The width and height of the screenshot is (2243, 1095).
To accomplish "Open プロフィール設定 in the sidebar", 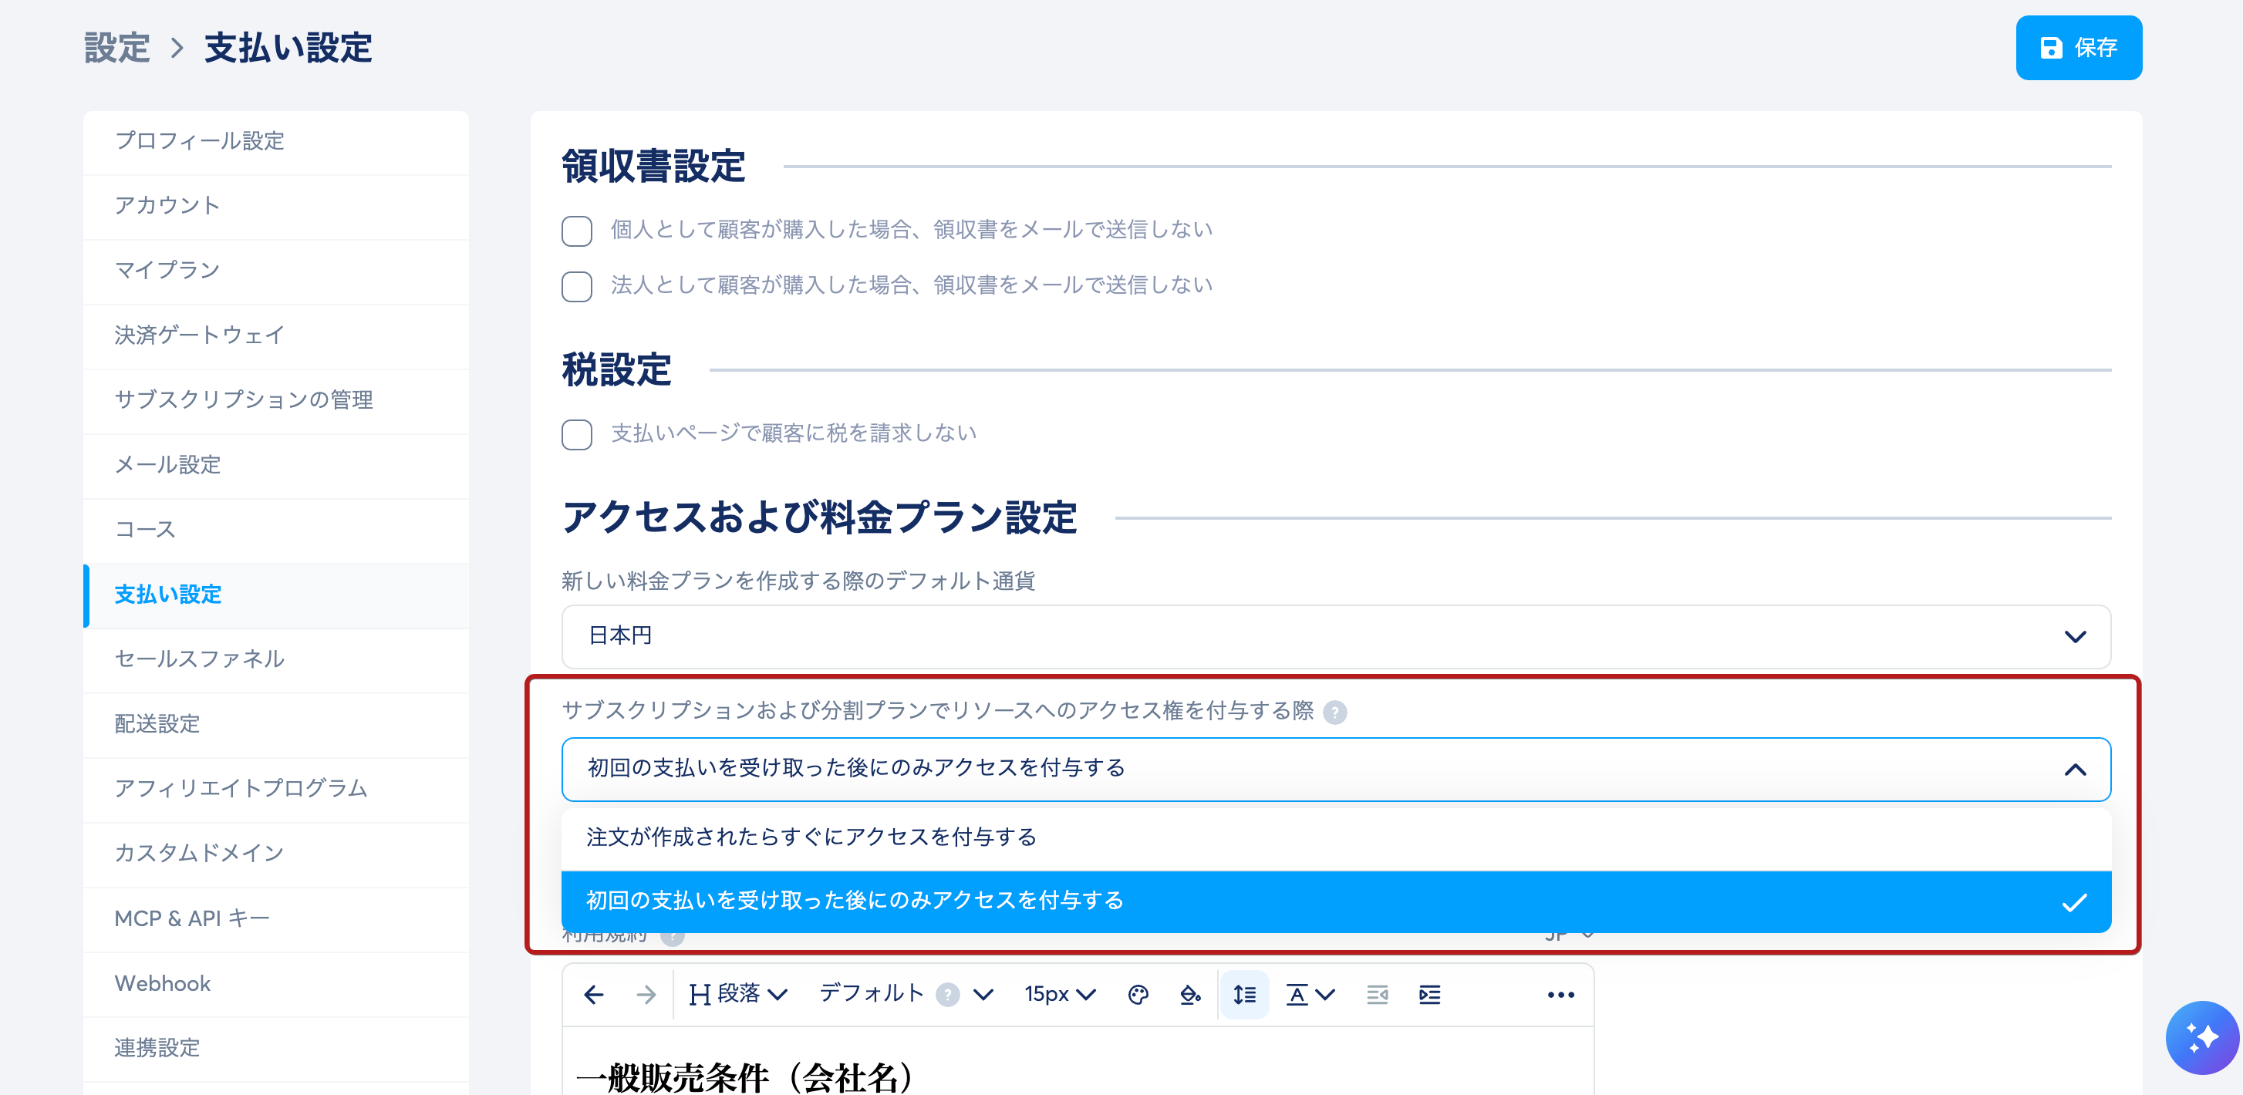I will (276, 141).
